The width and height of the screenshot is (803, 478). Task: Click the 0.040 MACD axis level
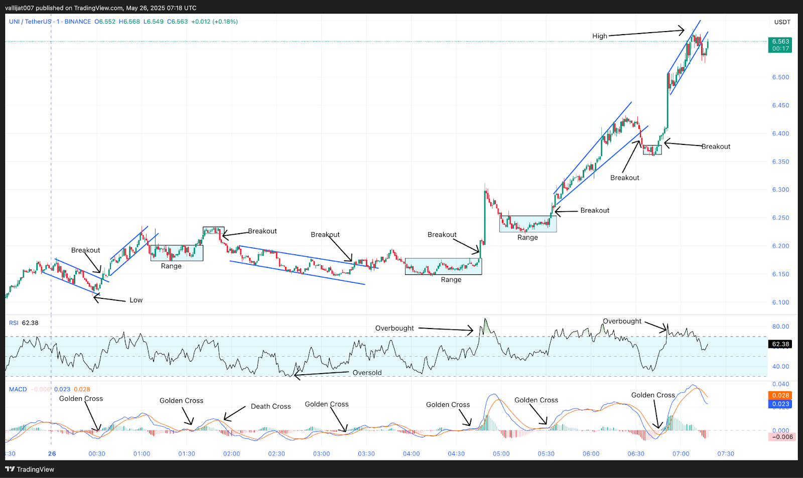pyautogui.click(x=780, y=384)
